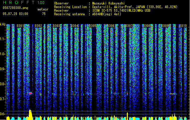The height and width of the screenshot is (120, 190).
Task: Click the 1.0 frequency axis tick
Action: 2,54
